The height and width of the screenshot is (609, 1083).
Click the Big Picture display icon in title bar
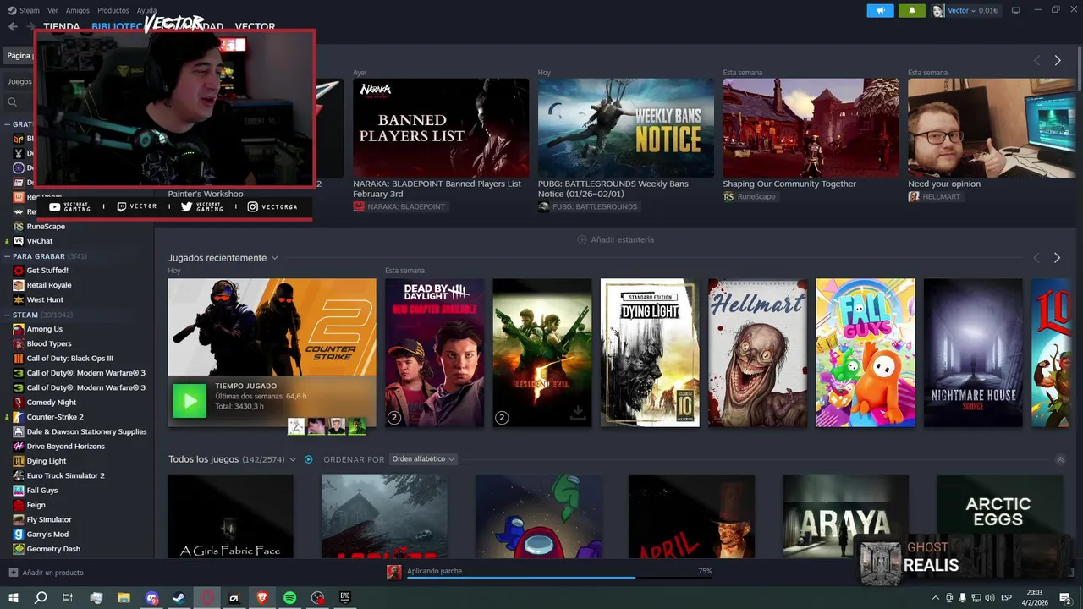point(1015,11)
